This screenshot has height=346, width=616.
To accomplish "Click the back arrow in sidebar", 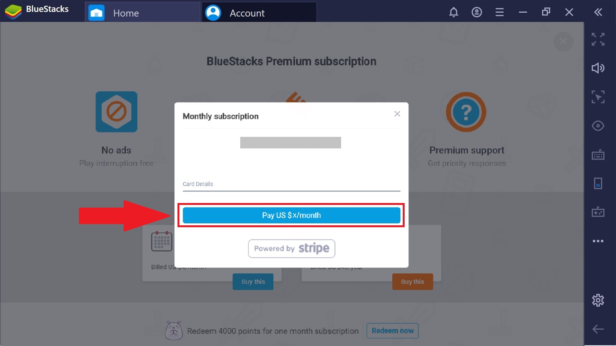I will [598, 329].
